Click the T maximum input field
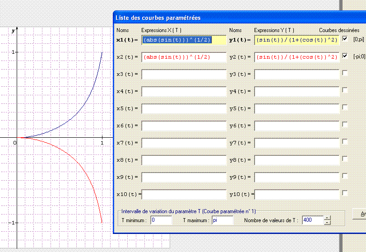Image resolution: width=366 pixels, height=252 pixels. point(222,220)
